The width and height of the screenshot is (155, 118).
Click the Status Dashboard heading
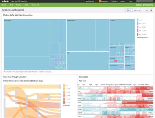pos(13,10)
